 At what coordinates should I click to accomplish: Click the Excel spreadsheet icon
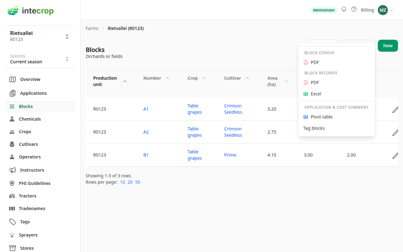(305, 94)
